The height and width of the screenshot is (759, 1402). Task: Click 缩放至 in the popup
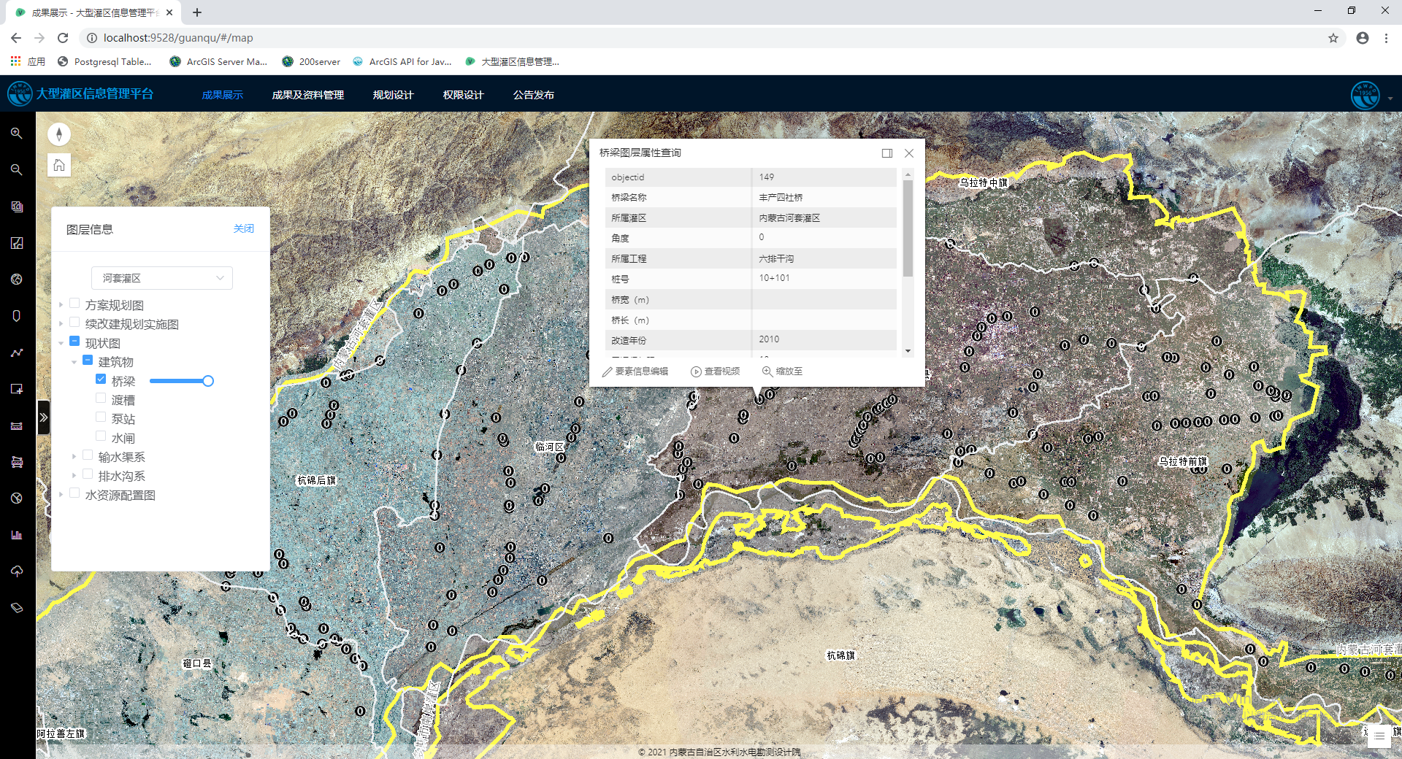pos(782,371)
